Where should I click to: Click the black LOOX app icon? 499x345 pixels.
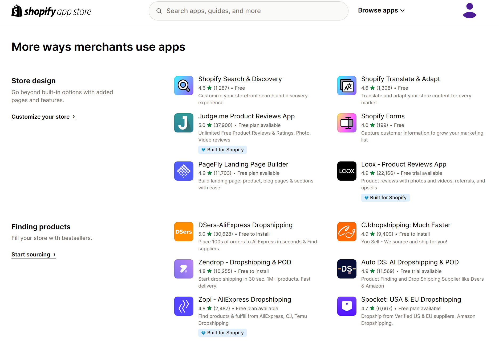(x=347, y=171)
